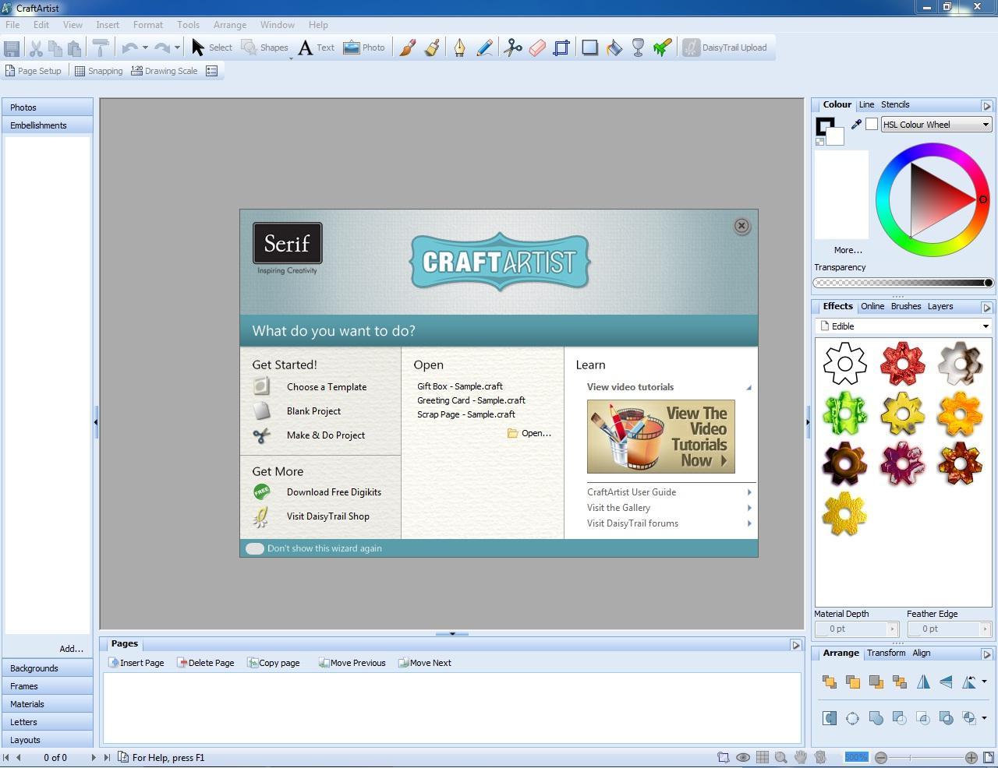Toggle the eye preview icon in status bar
The height and width of the screenshot is (768, 998).
[x=743, y=757]
